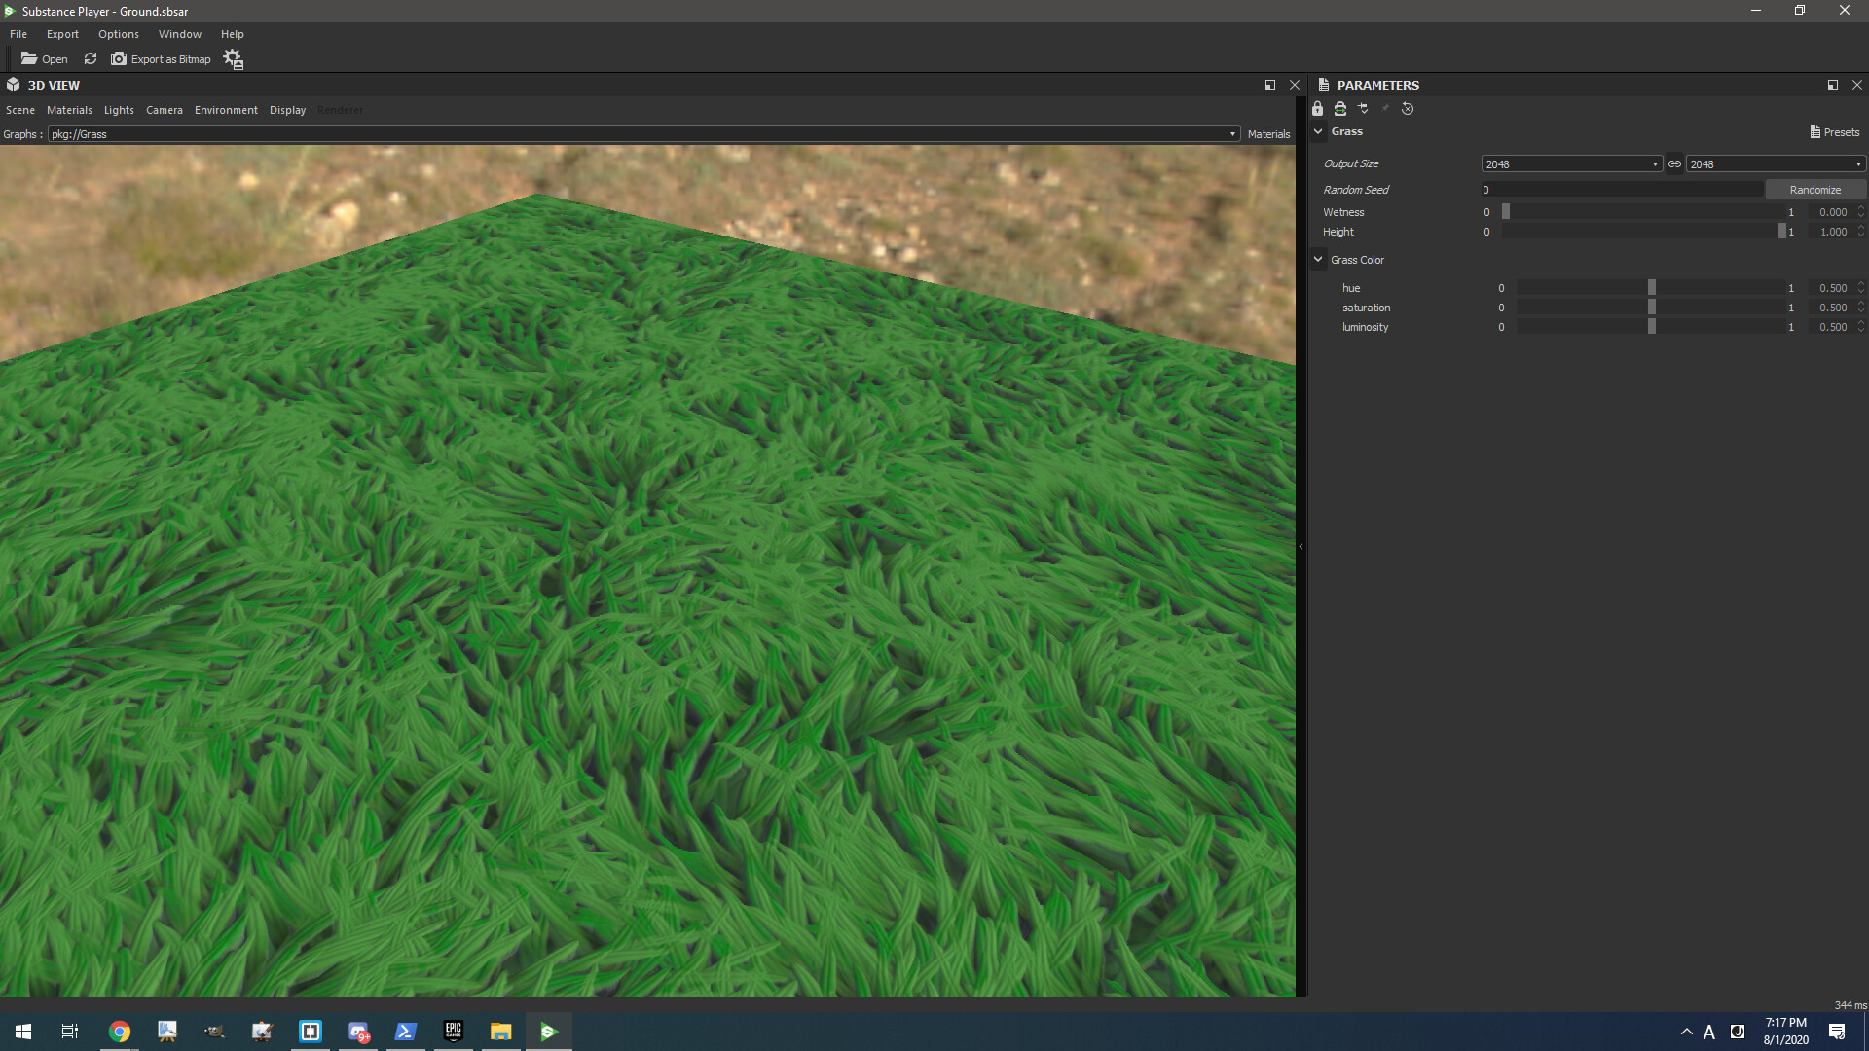Open an sbsar file using Open icon
This screenshot has height=1051, width=1869.
44,58
